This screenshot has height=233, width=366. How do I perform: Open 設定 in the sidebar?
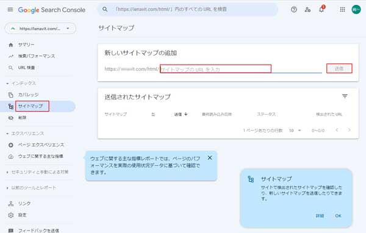coord(22,215)
